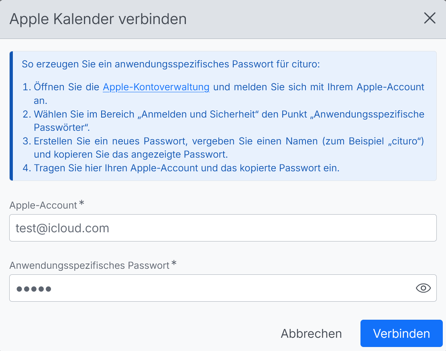The image size is (446, 351).
Task: Click the Apple-Account field label
Action: (43, 205)
